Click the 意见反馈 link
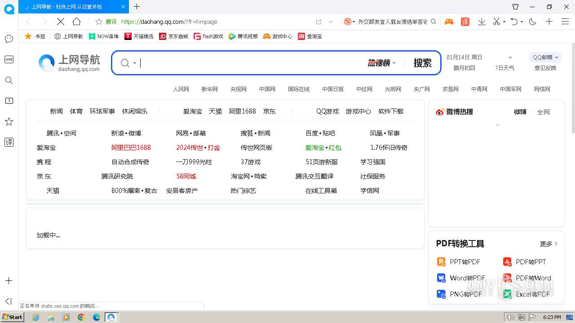This screenshot has width=575, height=323. pos(545,68)
